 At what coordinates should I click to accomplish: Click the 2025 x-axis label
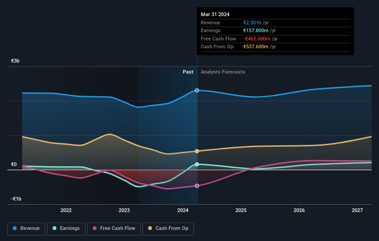point(241,210)
